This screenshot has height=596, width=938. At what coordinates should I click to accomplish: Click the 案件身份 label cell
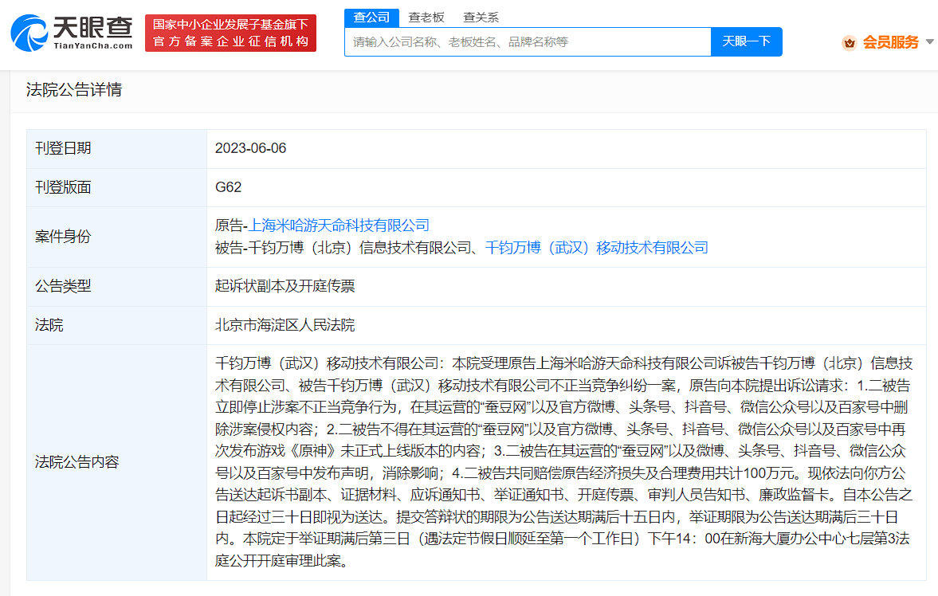116,237
